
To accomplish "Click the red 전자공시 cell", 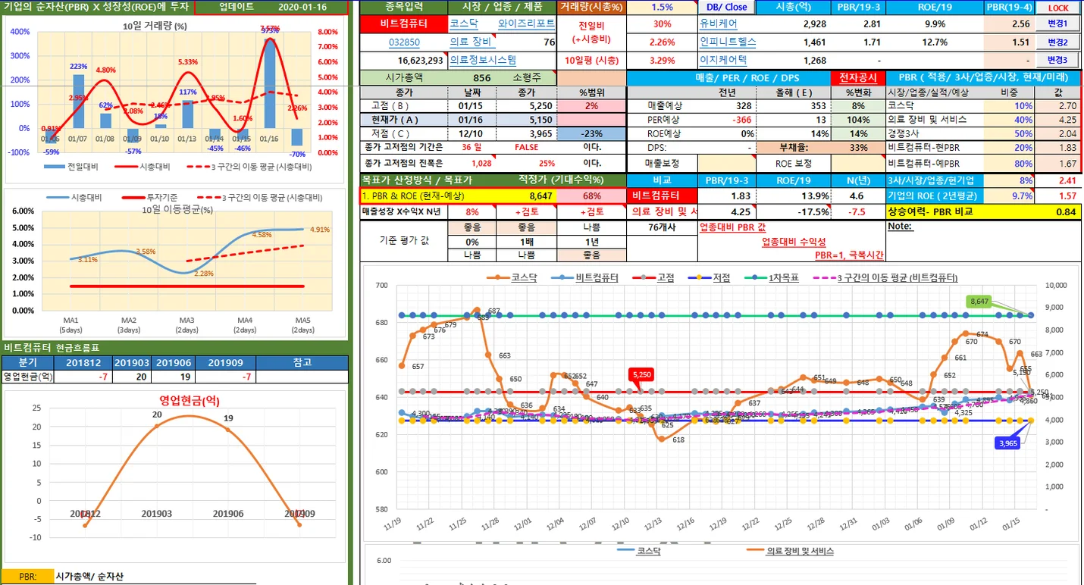I will 857,78.
